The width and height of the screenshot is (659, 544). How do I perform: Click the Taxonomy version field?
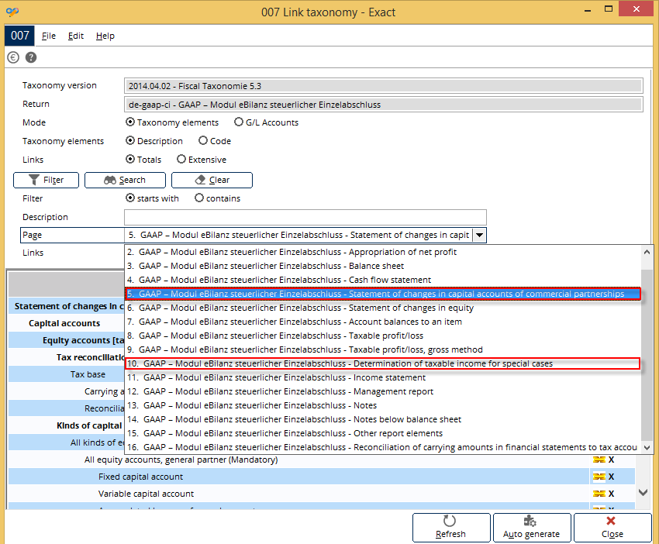(x=383, y=86)
